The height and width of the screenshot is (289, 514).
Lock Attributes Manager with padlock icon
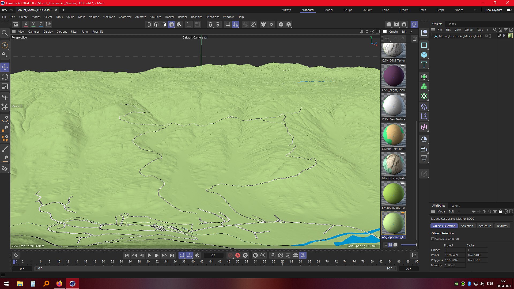click(x=500, y=211)
